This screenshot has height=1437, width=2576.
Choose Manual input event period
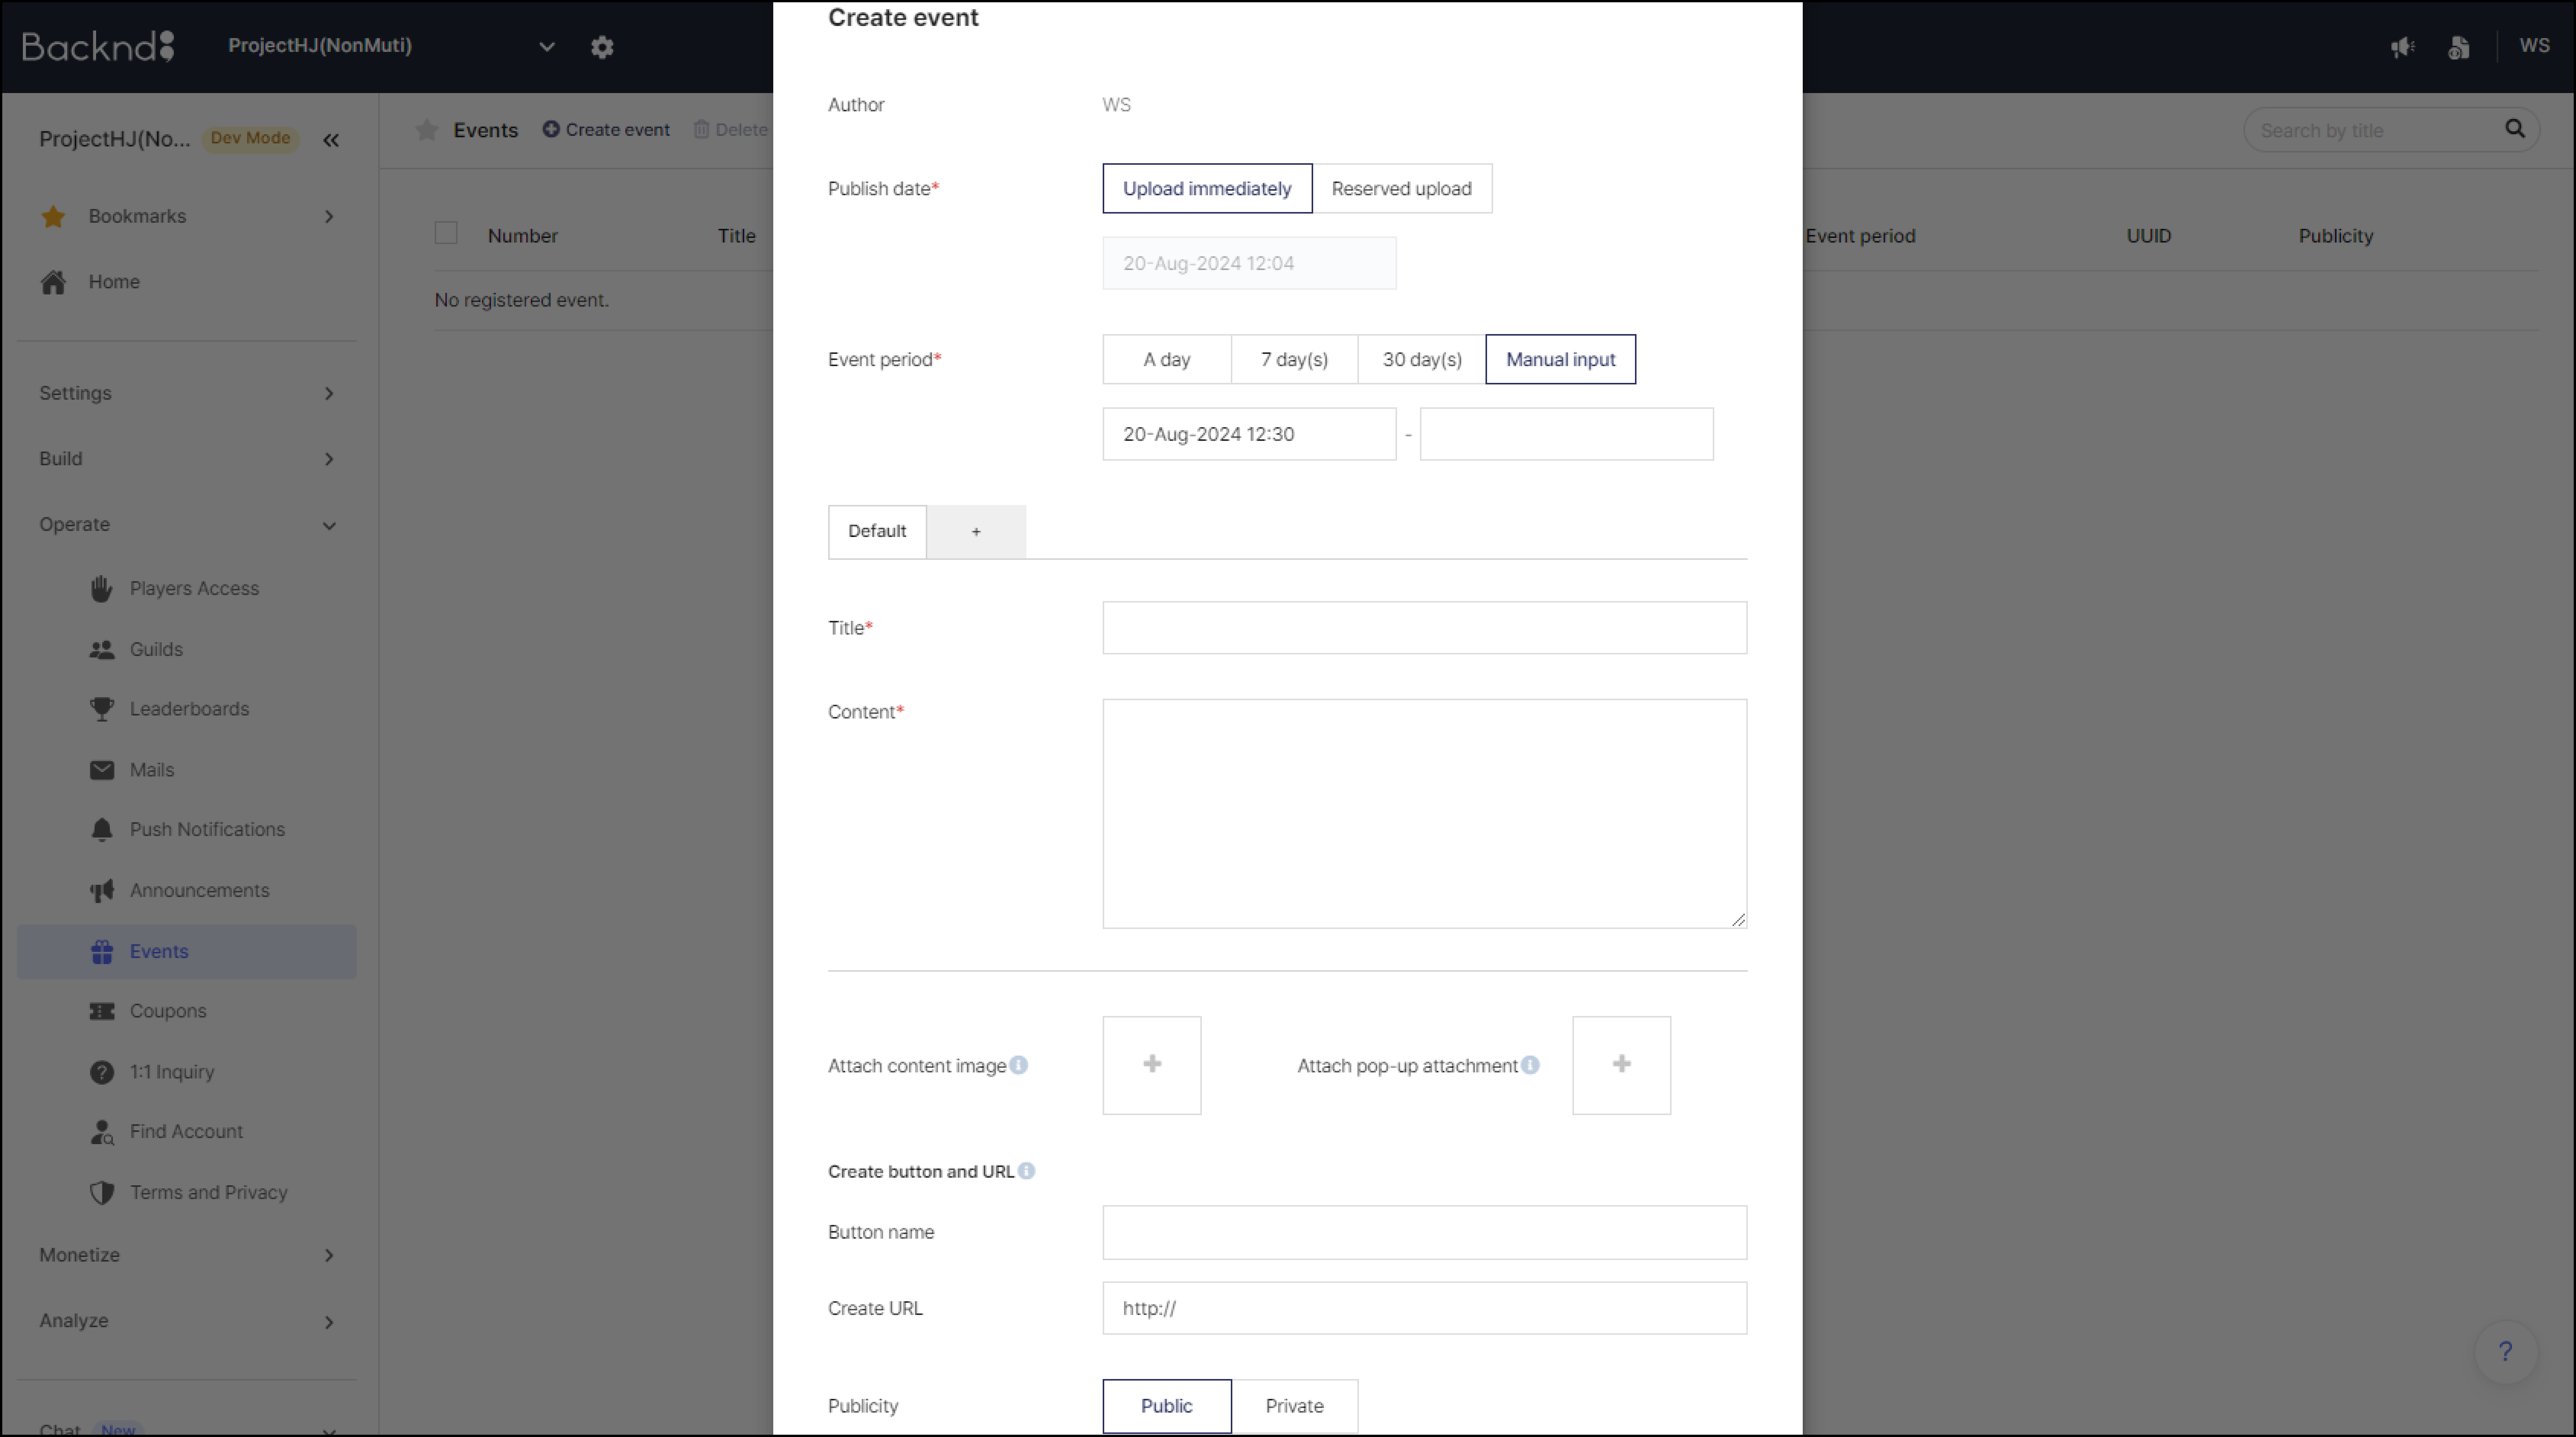pos(1561,359)
